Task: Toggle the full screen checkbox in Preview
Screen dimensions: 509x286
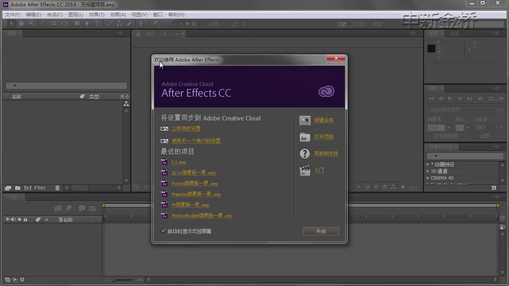Action: tap(476, 136)
